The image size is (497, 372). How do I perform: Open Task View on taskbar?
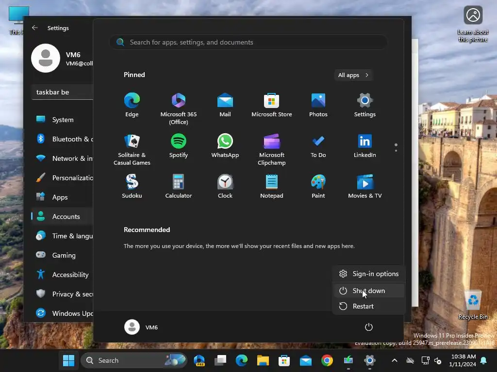click(220, 360)
